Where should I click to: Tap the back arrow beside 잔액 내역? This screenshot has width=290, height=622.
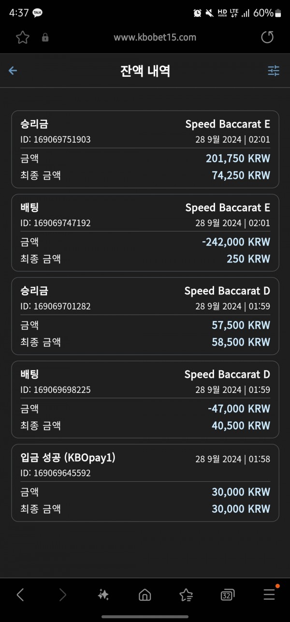pyautogui.click(x=13, y=71)
